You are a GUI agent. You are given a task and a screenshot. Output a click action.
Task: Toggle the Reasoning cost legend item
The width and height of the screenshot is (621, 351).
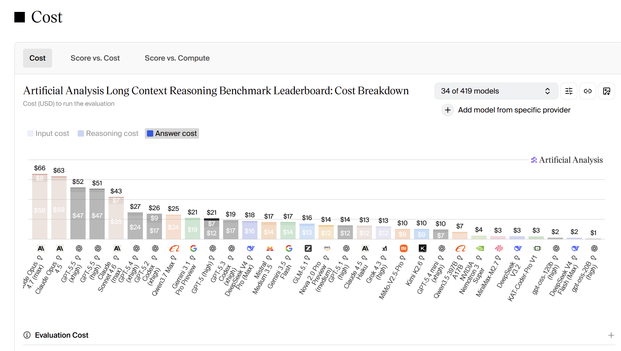[x=108, y=133]
